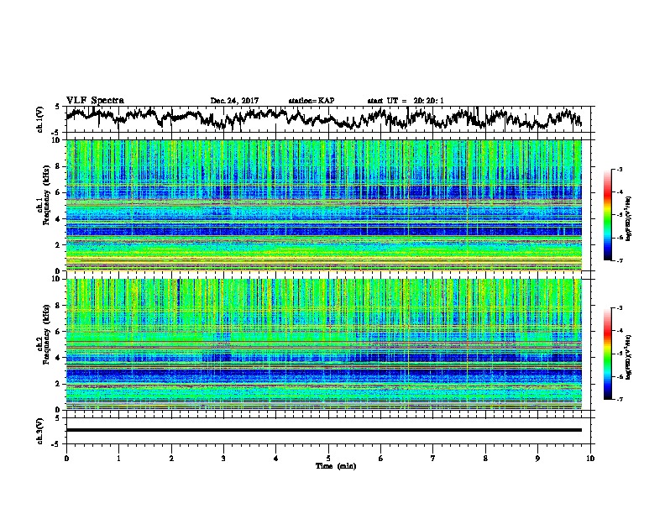Screen dimensions: 665x514
Task: Click the "-3" label on ch.2 color scale
Action: pos(620,308)
